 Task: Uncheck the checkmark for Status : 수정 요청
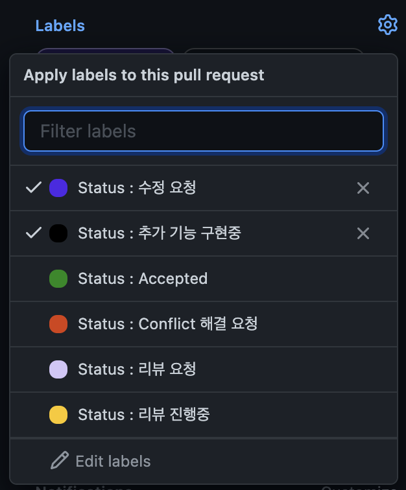click(x=34, y=187)
